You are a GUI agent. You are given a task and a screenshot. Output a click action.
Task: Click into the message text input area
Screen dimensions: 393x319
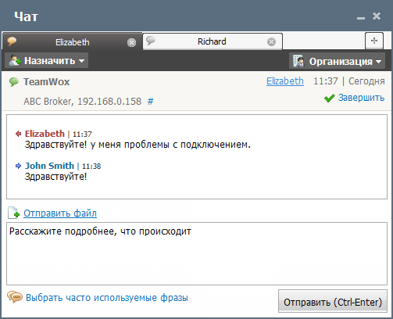(197, 253)
